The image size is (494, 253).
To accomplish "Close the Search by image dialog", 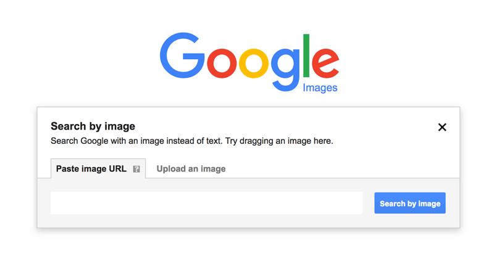I will (x=442, y=127).
